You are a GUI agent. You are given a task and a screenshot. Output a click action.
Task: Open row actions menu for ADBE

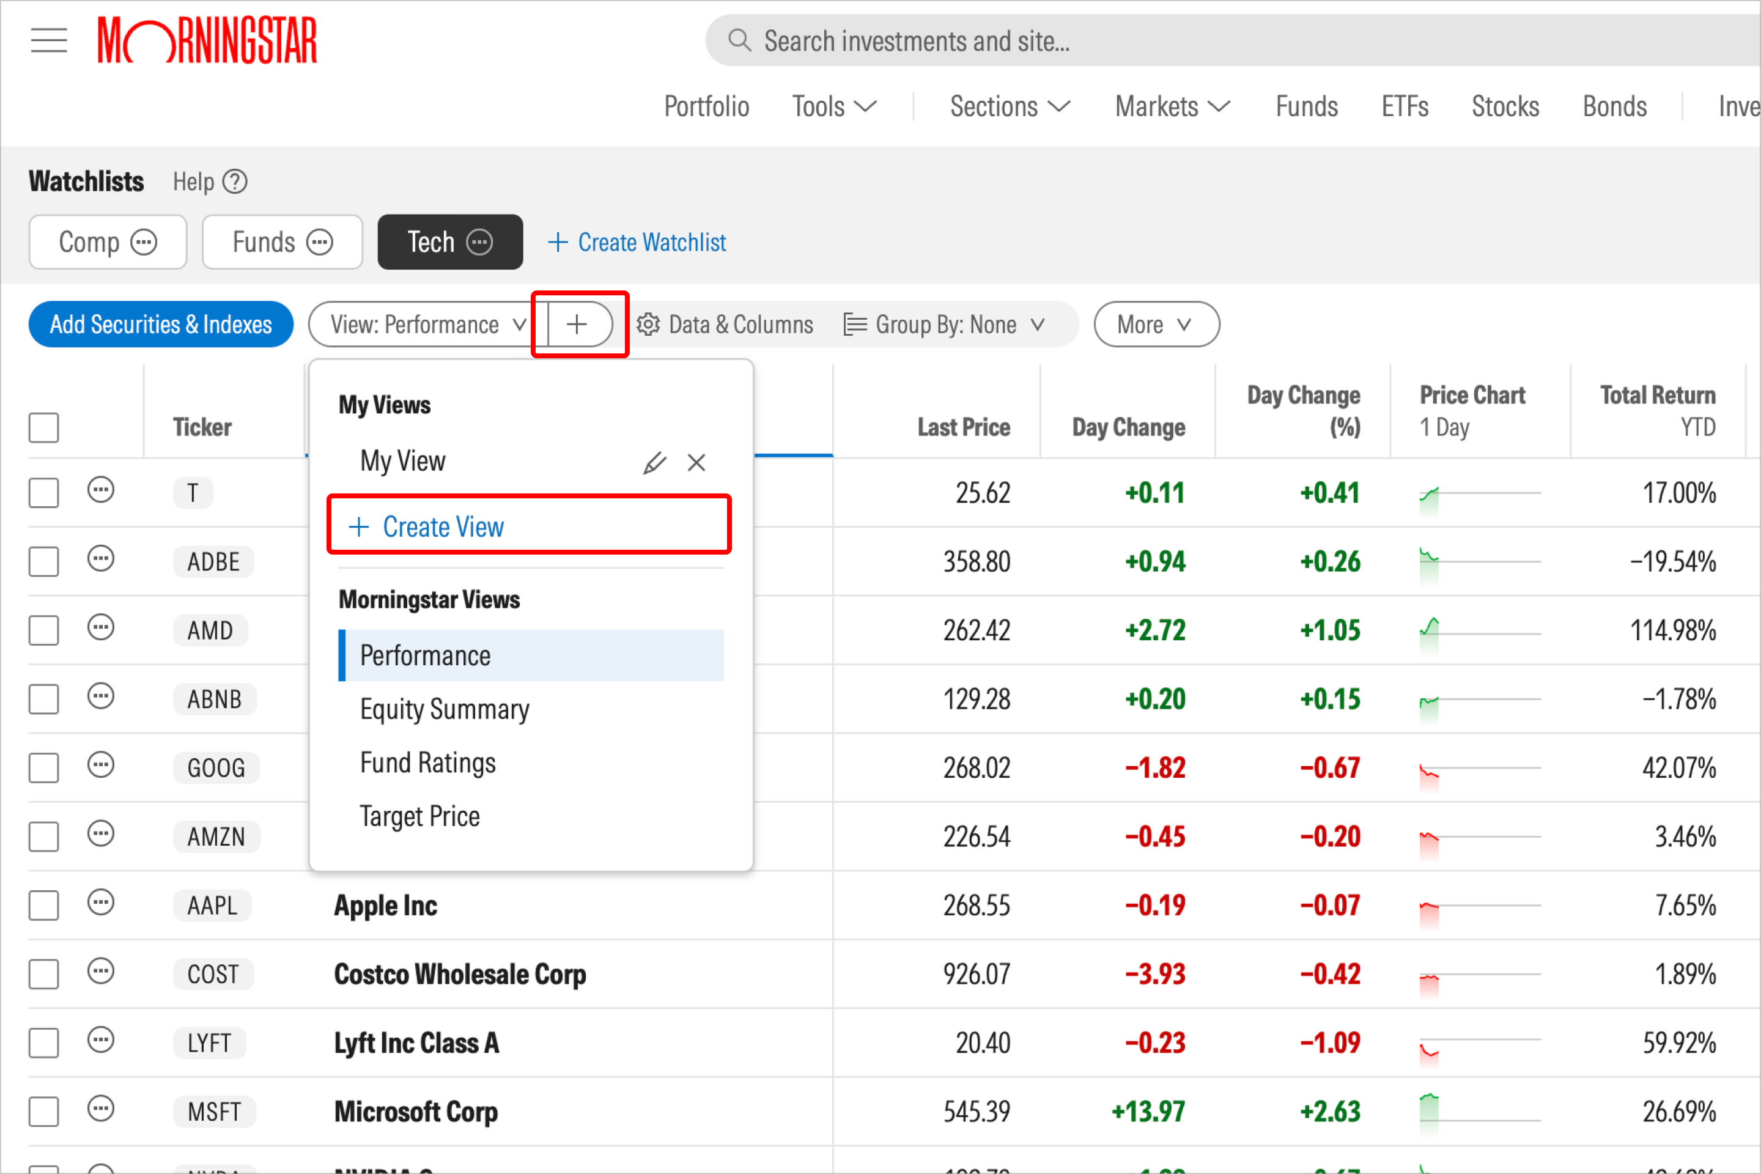point(100,559)
